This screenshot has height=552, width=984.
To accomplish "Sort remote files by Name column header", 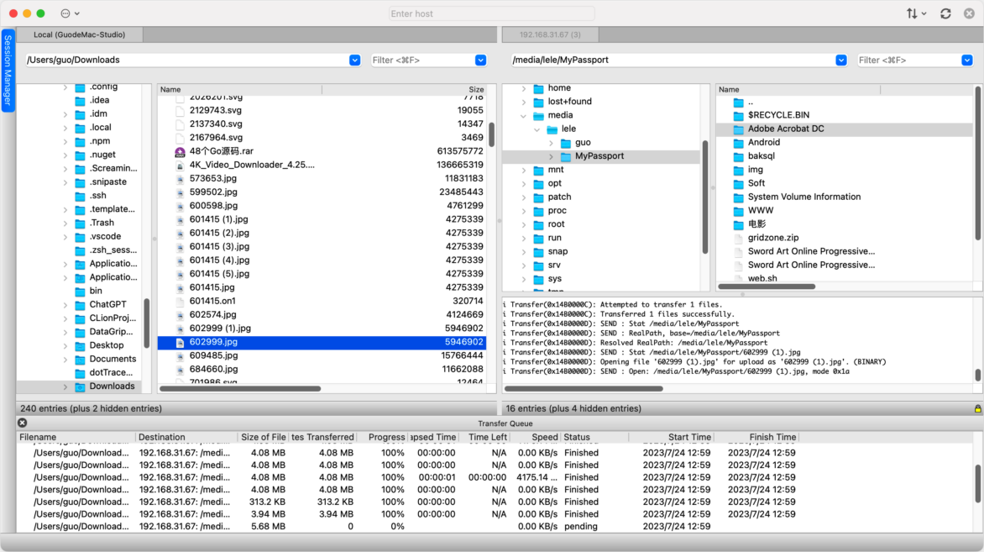I will click(x=798, y=90).
